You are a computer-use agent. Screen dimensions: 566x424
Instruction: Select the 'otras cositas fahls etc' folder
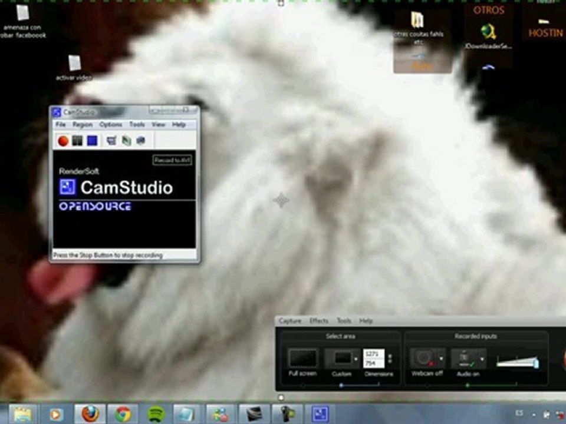[x=418, y=28]
